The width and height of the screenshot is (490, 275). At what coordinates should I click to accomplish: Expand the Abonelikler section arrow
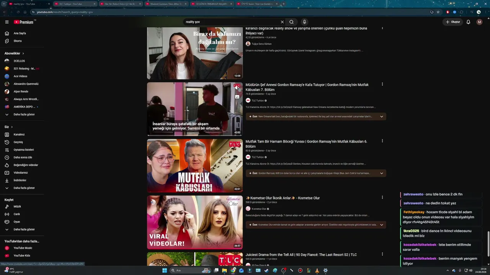pos(23,53)
